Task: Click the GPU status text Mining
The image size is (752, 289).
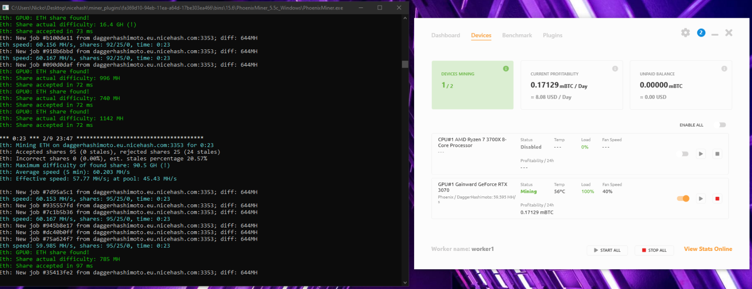Action: click(x=528, y=192)
